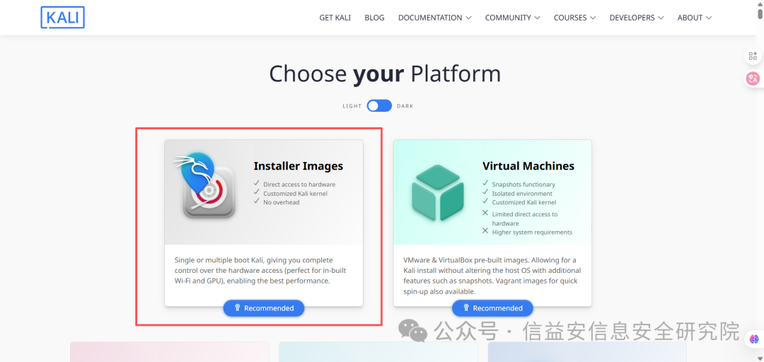764x362 pixels.
Task: Click the Installer Images description paragraph
Action: tap(260, 270)
